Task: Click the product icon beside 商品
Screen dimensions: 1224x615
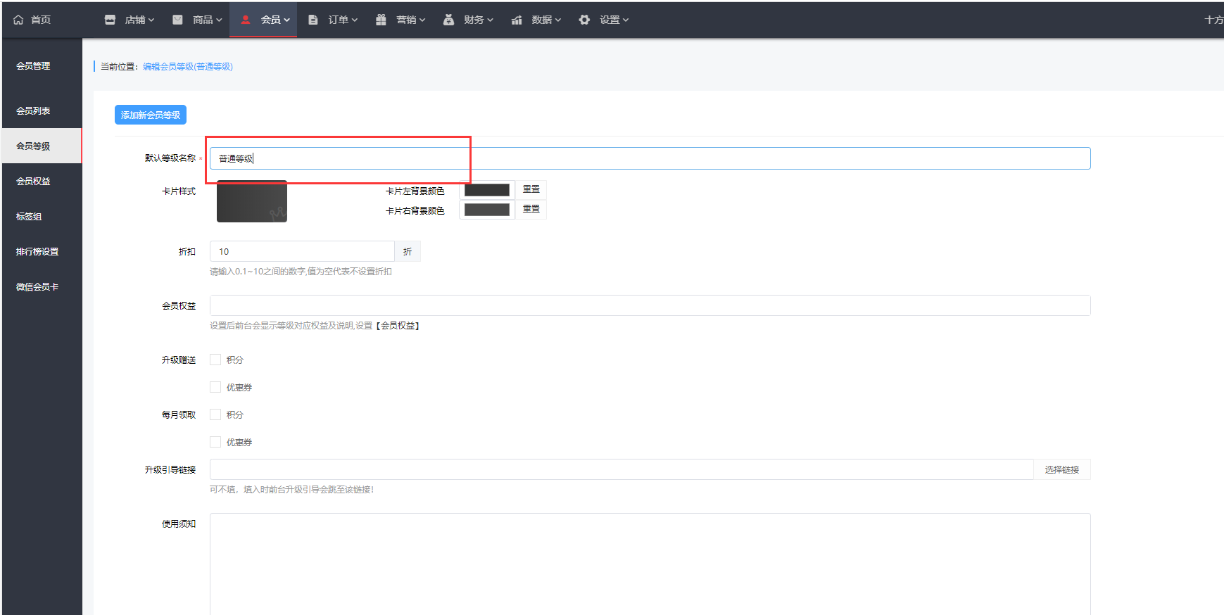Action: tap(178, 20)
